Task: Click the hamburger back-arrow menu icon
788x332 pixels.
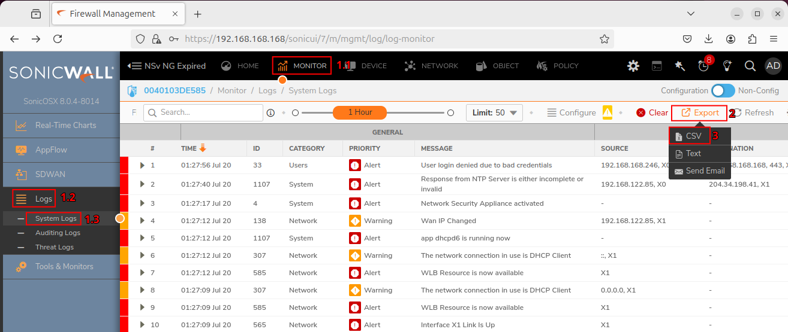Action: 134,66
